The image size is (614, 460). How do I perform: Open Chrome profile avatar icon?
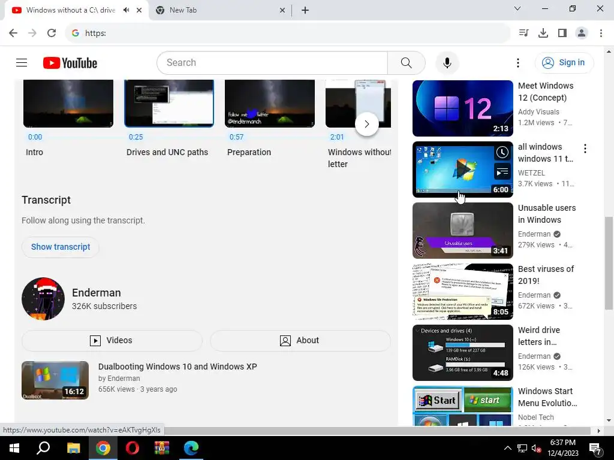pyautogui.click(x=582, y=33)
